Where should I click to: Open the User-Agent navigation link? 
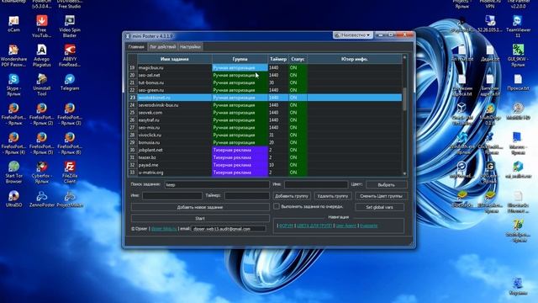pos(345,226)
